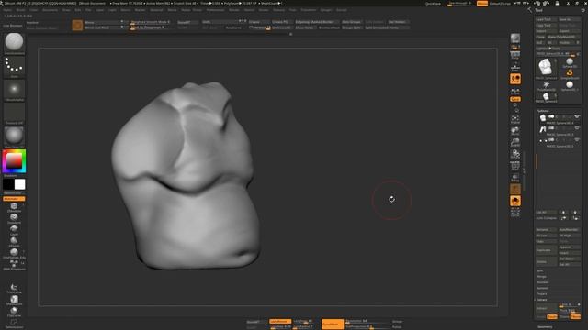This screenshot has width=588, height=330.
Task: Click the Xpose icon
Action: coord(515,212)
